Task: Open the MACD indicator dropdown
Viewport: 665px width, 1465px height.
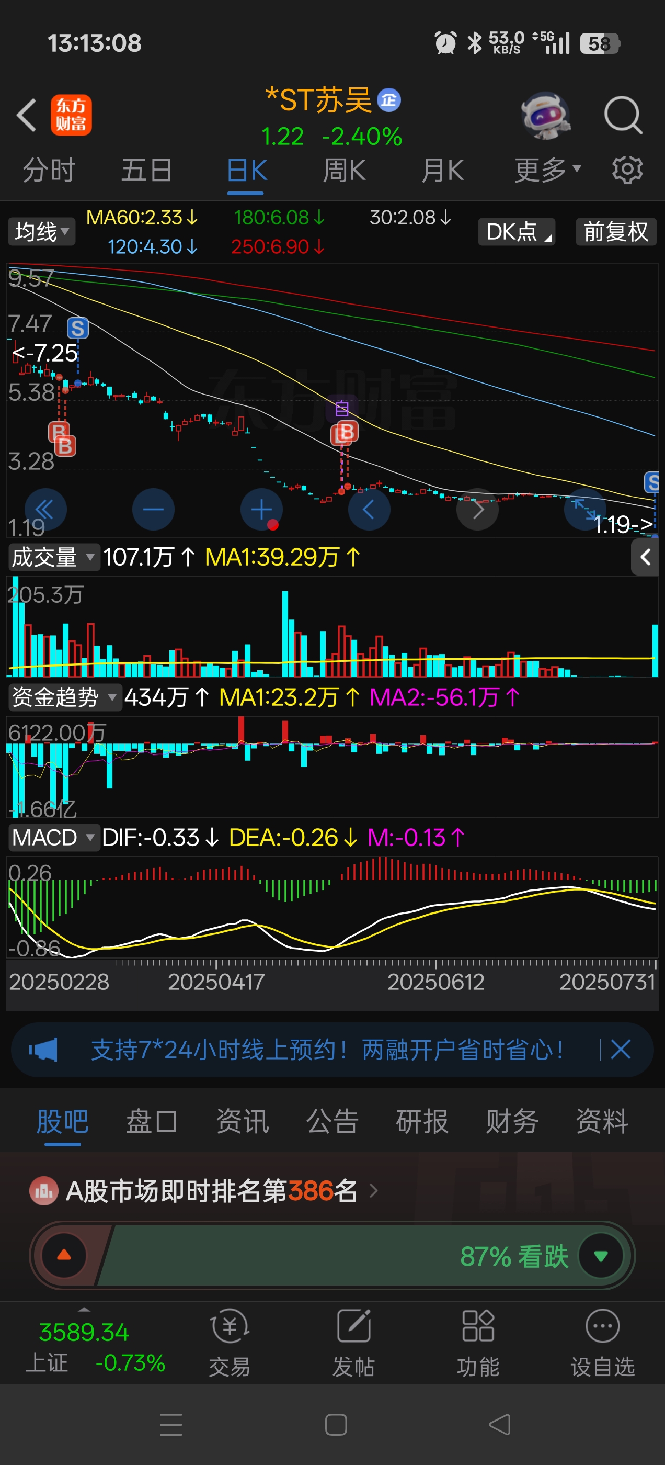Action: pyautogui.click(x=53, y=837)
